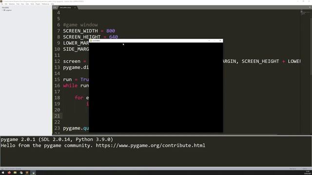Open the Find menu
Image resolution: width=312 pixels, height=175 pixels.
coord(18,4)
